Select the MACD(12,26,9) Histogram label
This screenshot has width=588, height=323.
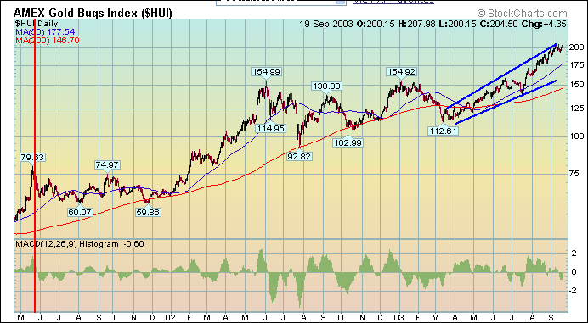67,244
